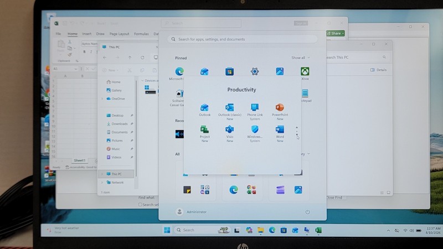Open Downloads in File Explorer sidebar
Viewport: 443px width, 249px height.
[117, 123]
